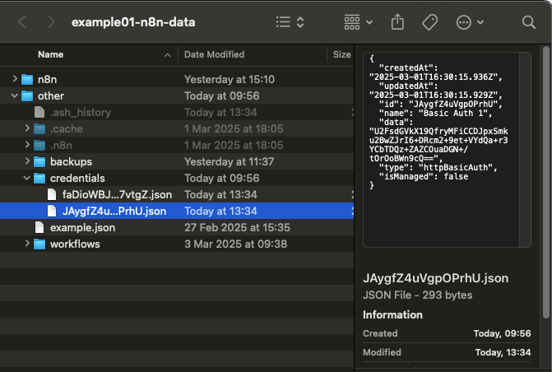Viewport: 552px width, 372px height.
Task: Select the workflows folder icon
Action: 39,244
